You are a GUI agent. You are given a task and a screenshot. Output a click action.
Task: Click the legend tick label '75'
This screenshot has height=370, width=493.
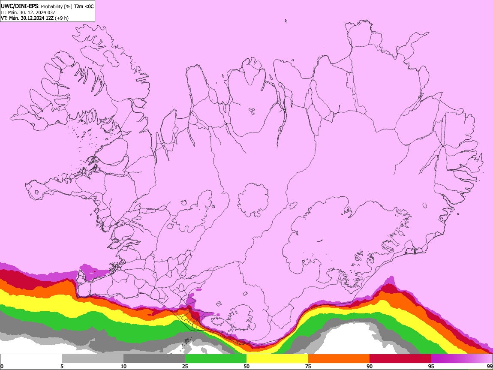point(308,367)
